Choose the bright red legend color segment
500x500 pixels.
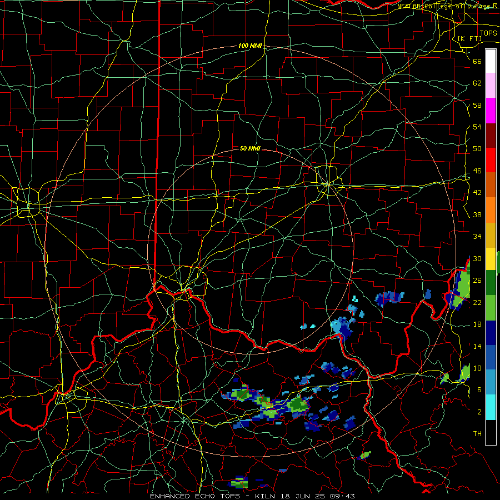[491, 160]
